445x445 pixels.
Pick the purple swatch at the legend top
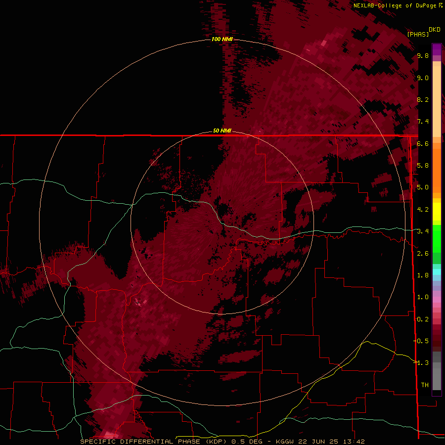[x=437, y=49]
